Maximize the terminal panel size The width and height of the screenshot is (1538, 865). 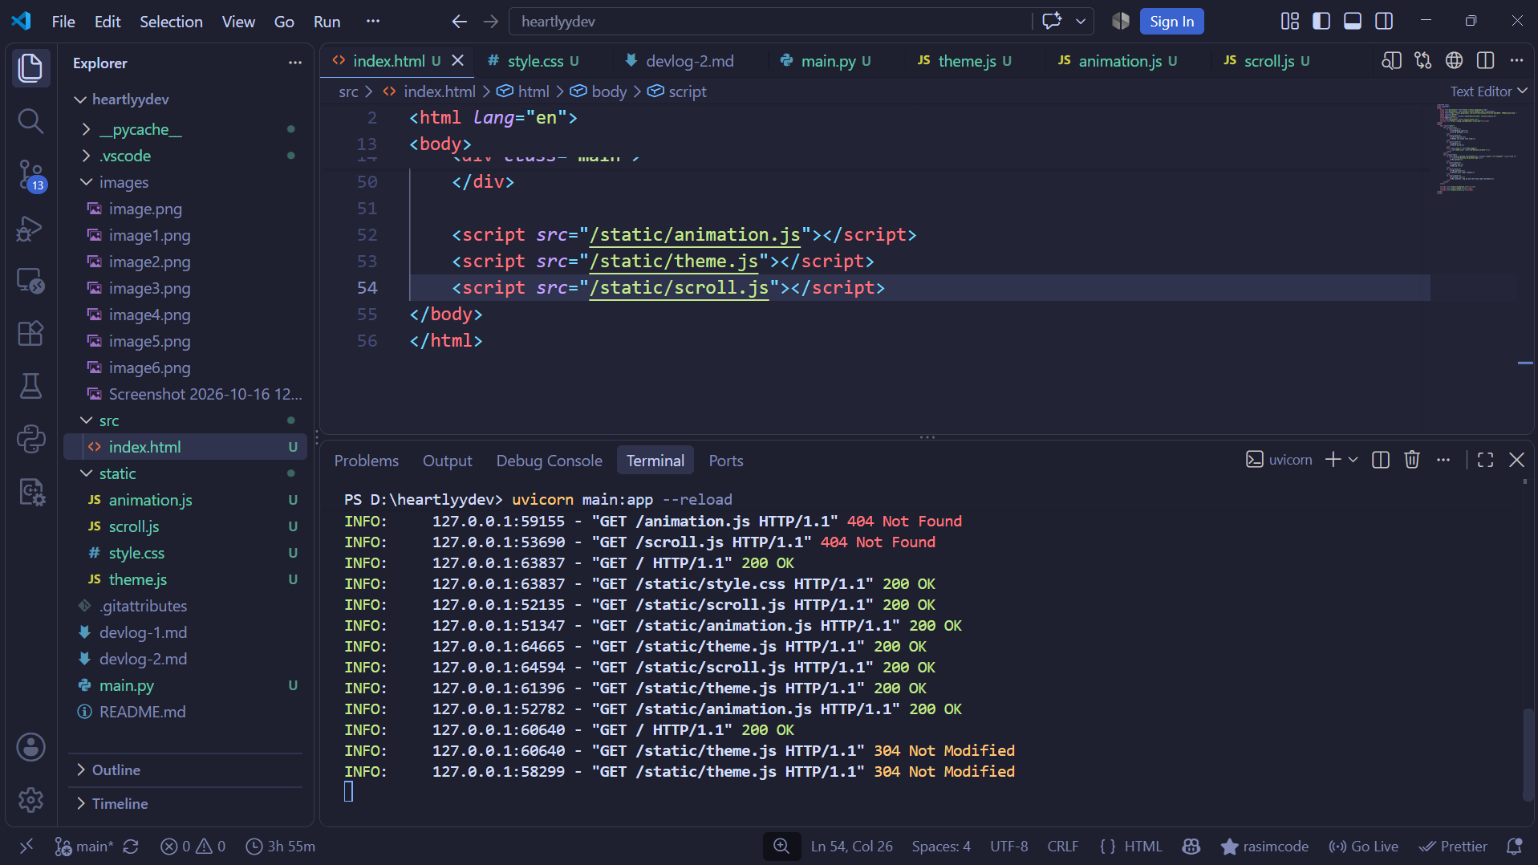tap(1485, 460)
